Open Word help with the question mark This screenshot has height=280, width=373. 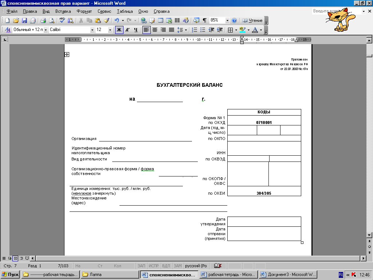234,21
